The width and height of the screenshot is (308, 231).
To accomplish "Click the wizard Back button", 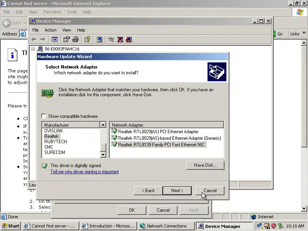I will (x=148, y=191).
